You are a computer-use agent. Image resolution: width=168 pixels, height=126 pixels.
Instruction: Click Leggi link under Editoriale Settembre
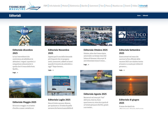pos(122,70)
